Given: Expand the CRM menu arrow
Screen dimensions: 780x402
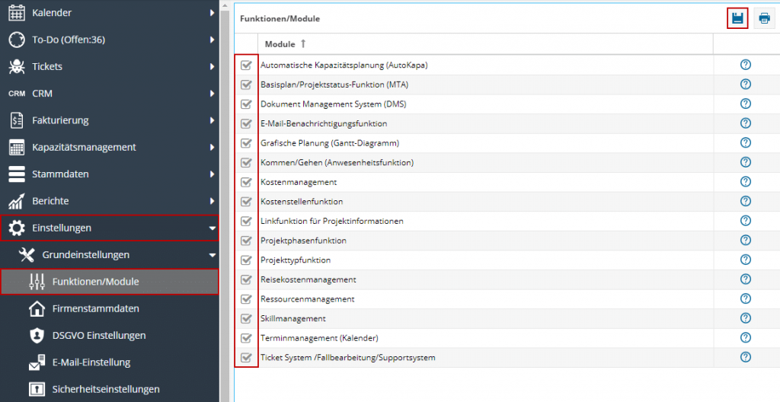Looking at the screenshot, I should pyautogui.click(x=212, y=94).
